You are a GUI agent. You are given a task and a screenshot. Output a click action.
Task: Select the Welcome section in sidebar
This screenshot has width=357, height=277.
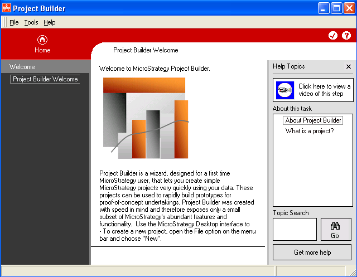tap(46, 67)
